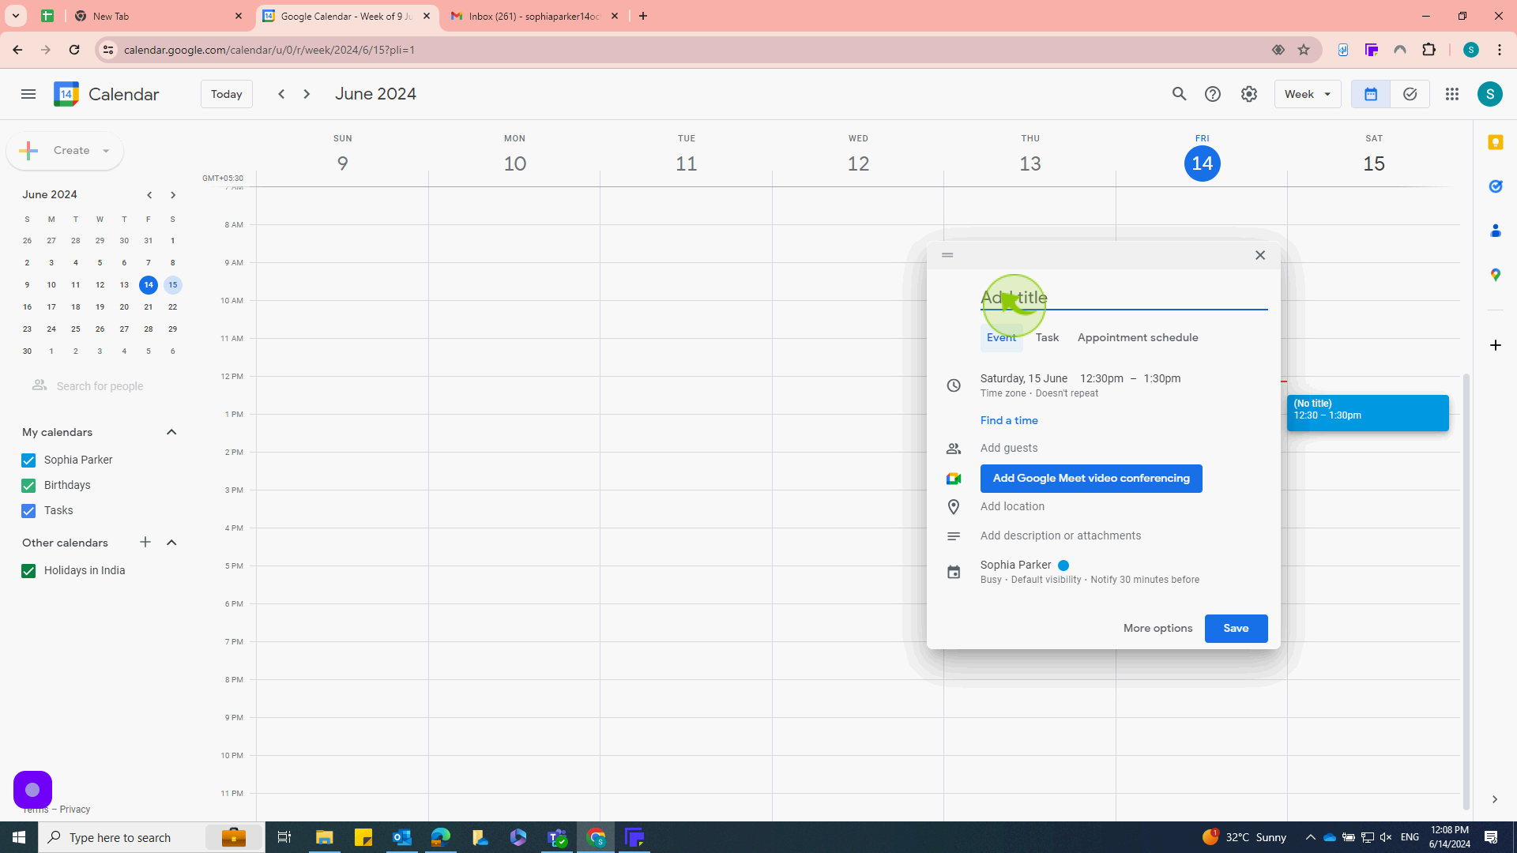Select the Appointment schedule tab

tap(1138, 336)
